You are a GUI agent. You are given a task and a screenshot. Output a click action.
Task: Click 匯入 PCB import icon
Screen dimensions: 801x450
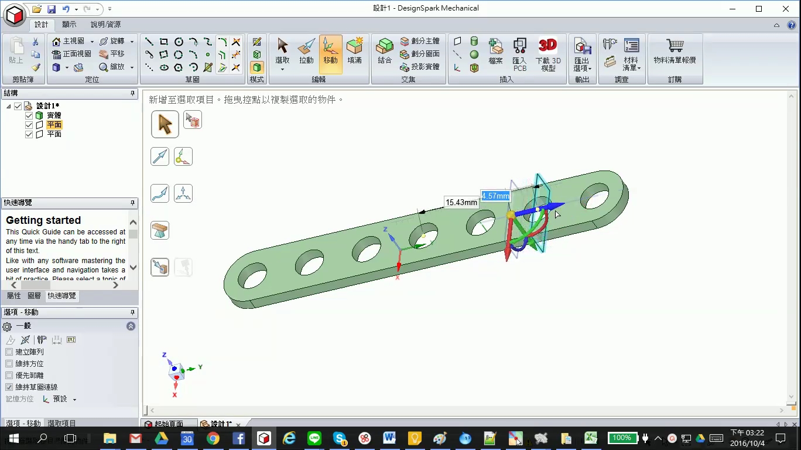tap(519, 54)
